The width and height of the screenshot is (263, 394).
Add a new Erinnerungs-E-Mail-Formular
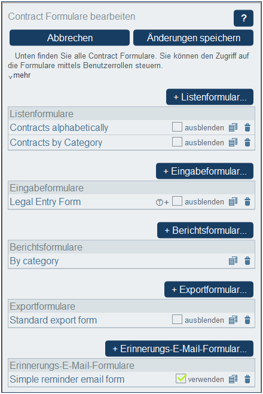[179, 349]
